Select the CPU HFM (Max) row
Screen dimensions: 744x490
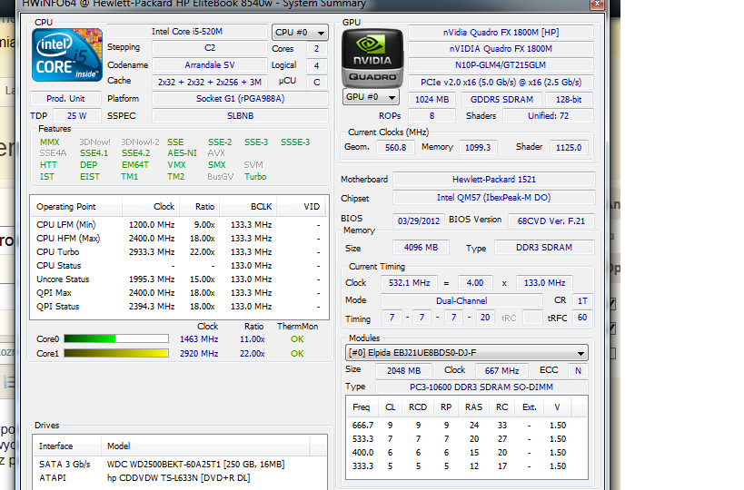(x=179, y=239)
